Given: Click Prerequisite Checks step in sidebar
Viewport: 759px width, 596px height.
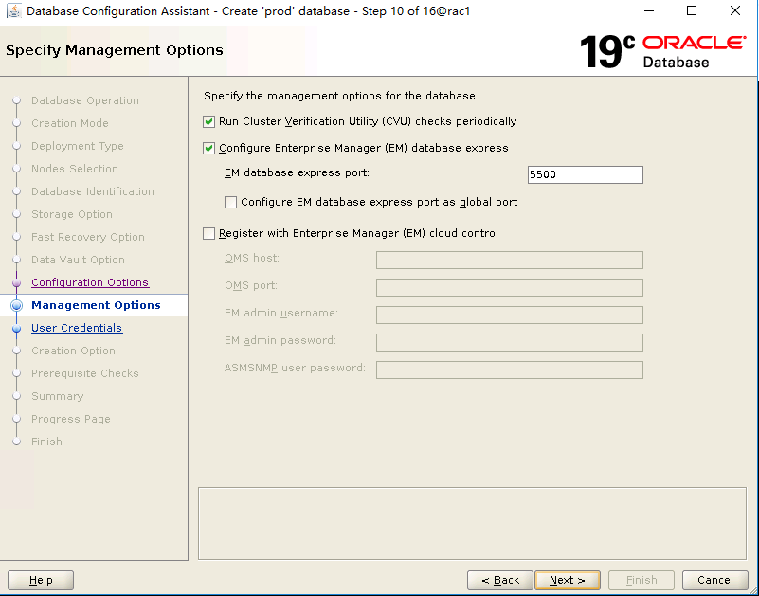Looking at the screenshot, I should (84, 373).
